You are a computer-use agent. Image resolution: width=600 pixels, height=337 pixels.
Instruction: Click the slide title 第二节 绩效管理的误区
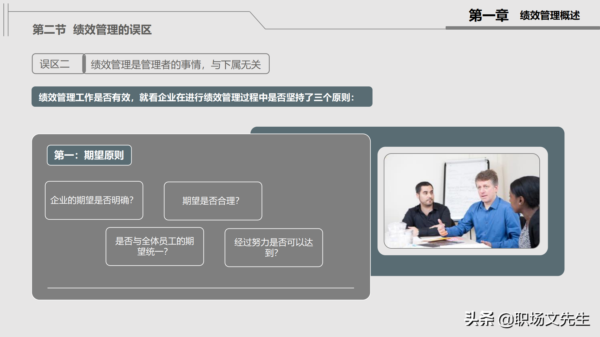[93, 30]
